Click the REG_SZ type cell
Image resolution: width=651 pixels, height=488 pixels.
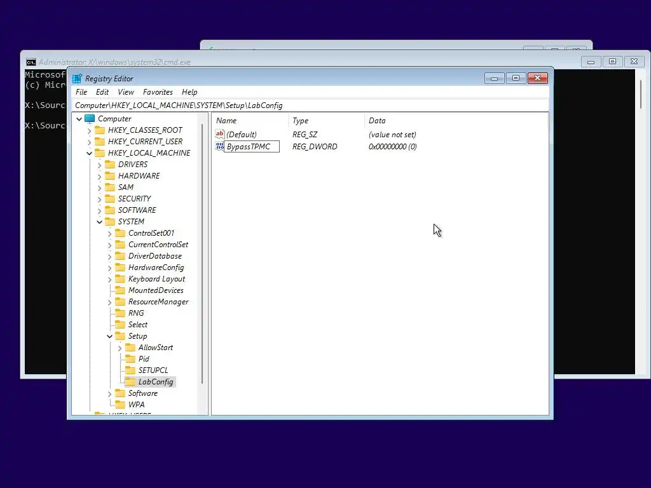pyautogui.click(x=305, y=135)
